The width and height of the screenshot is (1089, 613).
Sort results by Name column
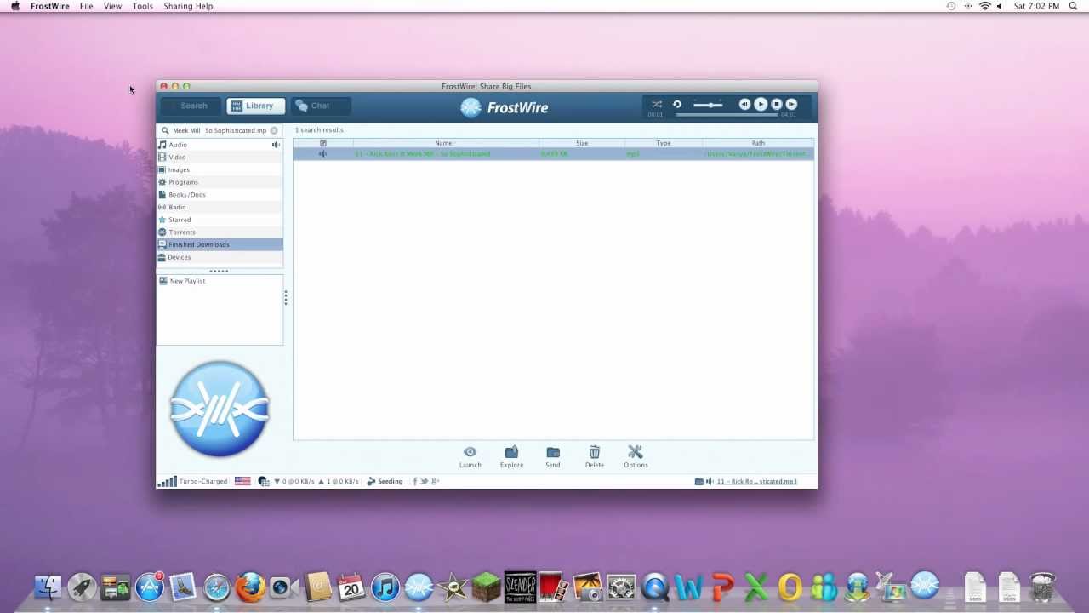pos(446,143)
